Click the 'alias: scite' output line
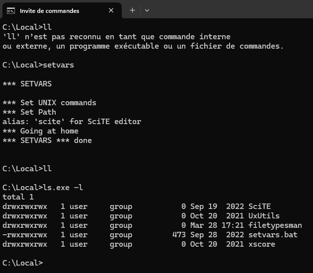313x273 pixels. [72, 122]
